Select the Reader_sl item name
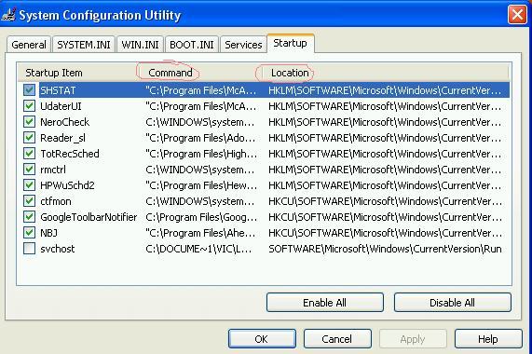This screenshot has height=354, width=532. coord(62,138)
